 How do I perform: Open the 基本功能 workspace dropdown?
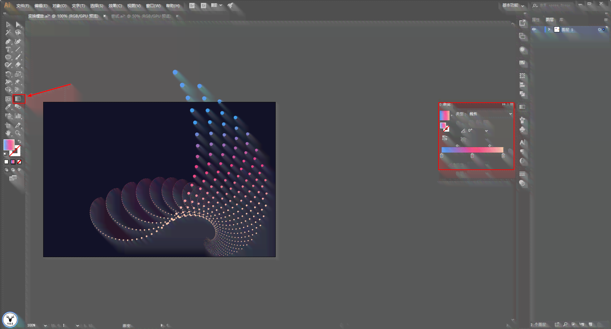point(513,5)
